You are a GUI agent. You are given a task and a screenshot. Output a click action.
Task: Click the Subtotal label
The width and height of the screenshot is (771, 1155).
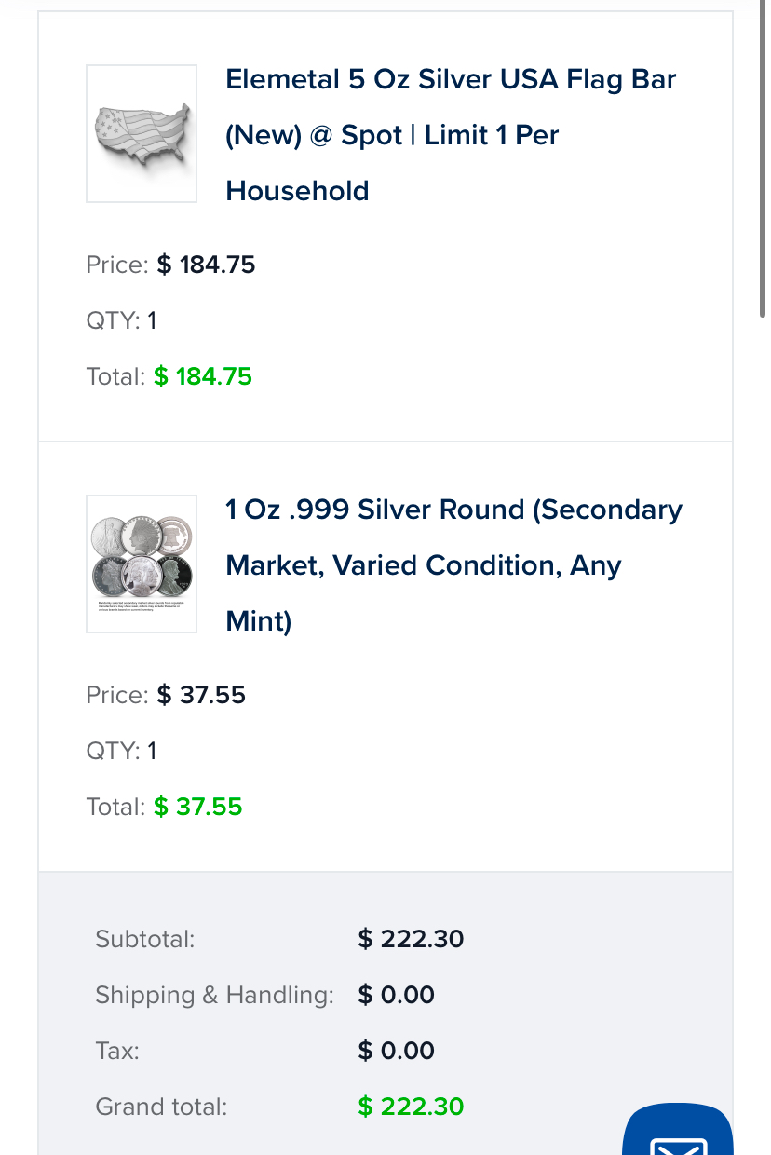[145, 939]
